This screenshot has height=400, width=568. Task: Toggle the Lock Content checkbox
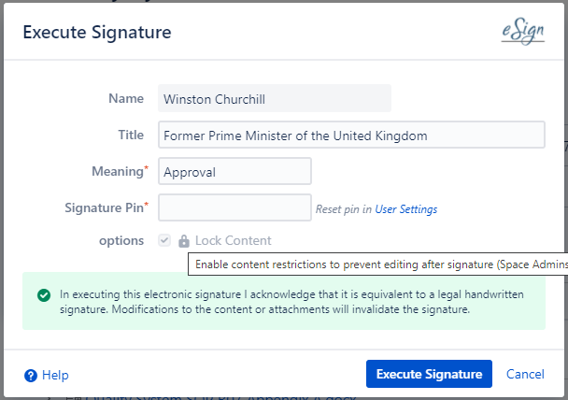point(165,241)
